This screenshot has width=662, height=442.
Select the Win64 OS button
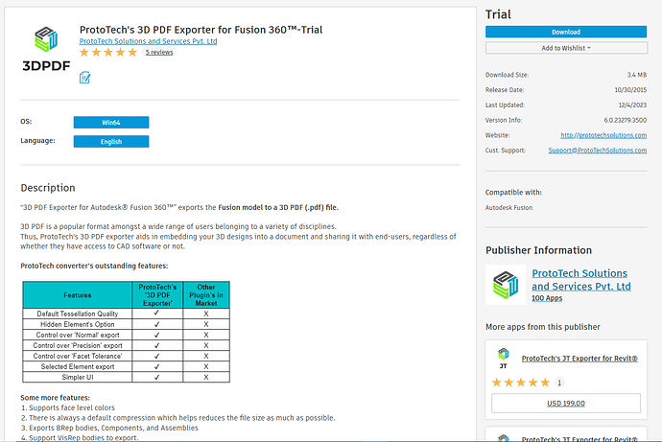[x=111, y=123]
